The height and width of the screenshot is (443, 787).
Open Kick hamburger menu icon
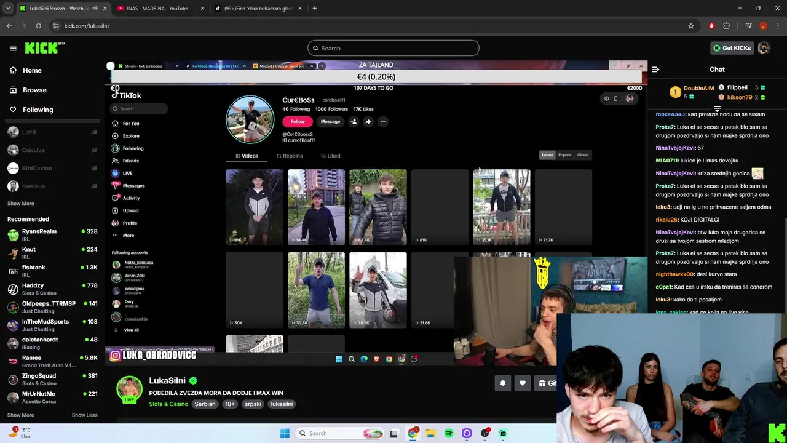click(x=13, y=48)
